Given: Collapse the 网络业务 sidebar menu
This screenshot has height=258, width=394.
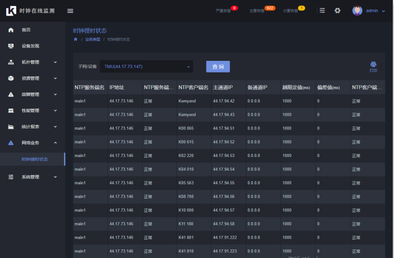Looking at the screenshot, I should pos(33,143).
